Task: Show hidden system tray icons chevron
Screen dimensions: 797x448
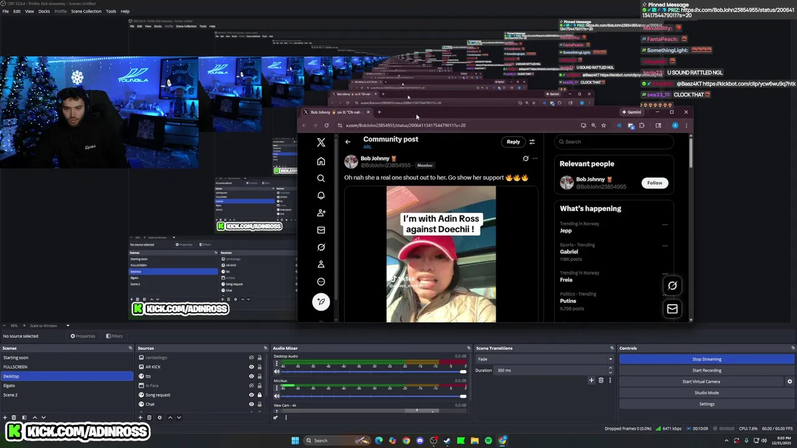Action: (x=725, y=441)
